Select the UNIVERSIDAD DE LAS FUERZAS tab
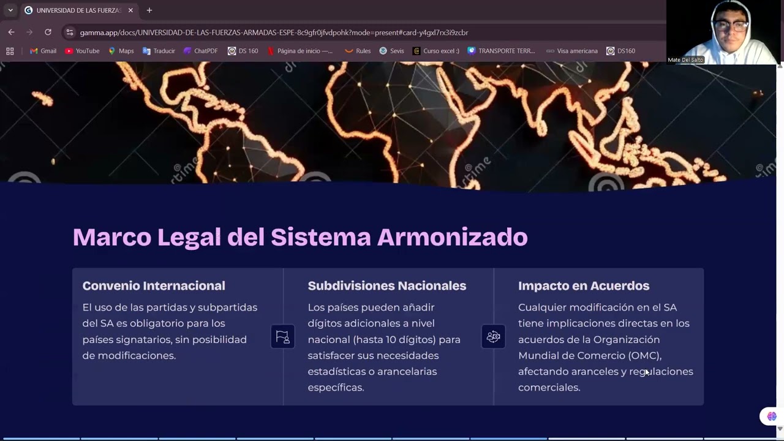The image size is (784, 441). (78, 10)
